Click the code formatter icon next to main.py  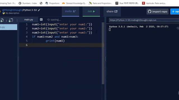[x=41, y=19]
